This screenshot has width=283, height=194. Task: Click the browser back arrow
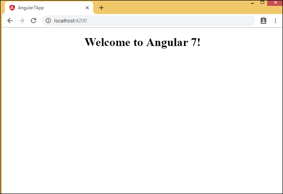10,21
